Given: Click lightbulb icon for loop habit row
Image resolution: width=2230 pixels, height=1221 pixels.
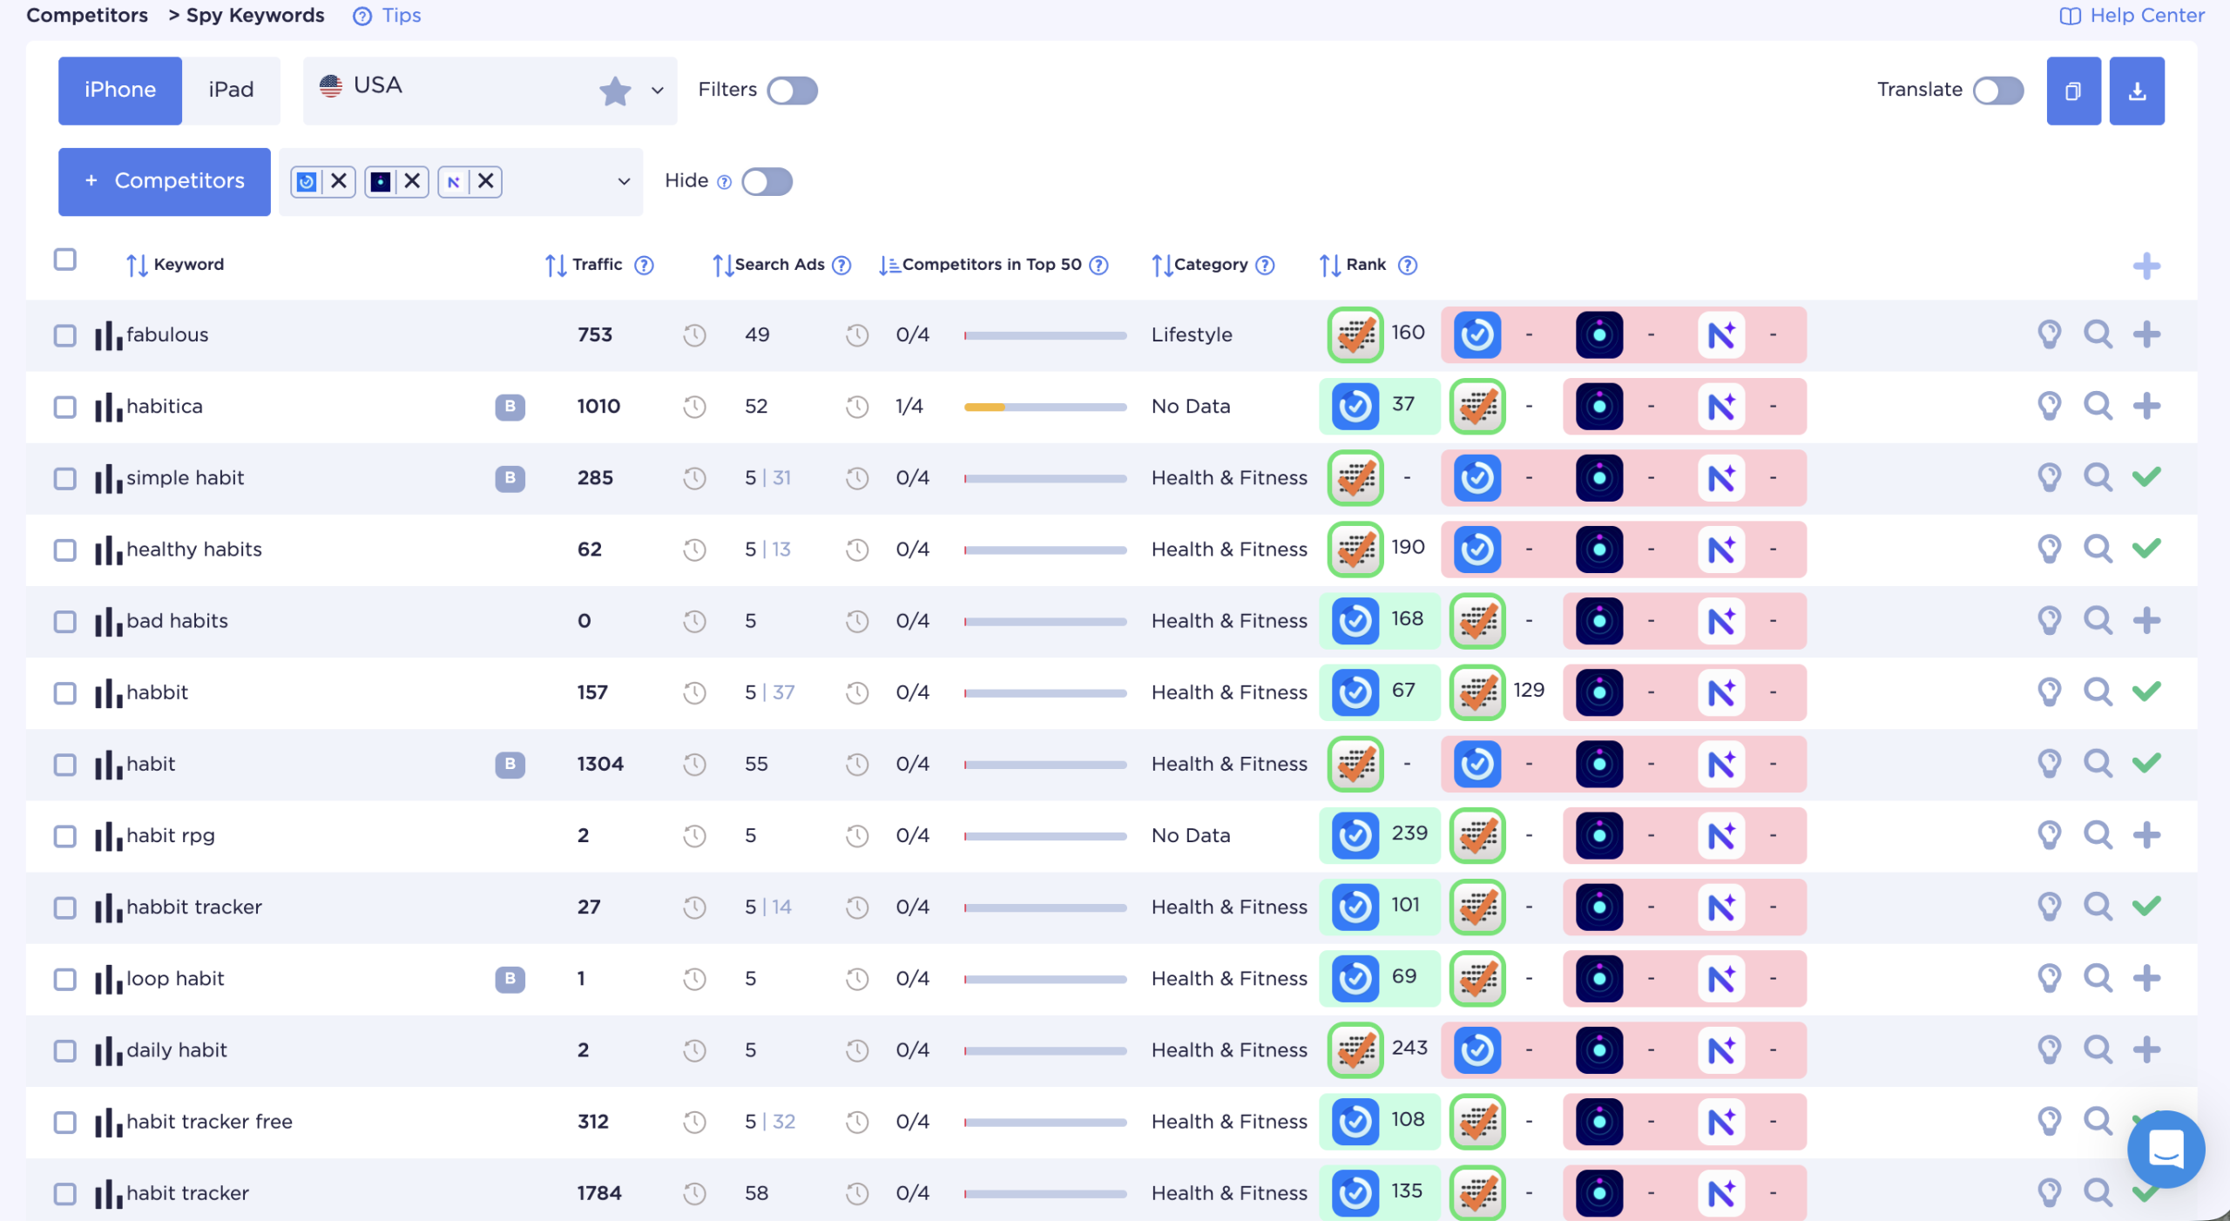Looking at the screenshot, I should 2049,979.
